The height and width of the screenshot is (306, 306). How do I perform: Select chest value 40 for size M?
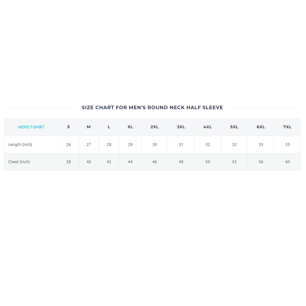89,162
